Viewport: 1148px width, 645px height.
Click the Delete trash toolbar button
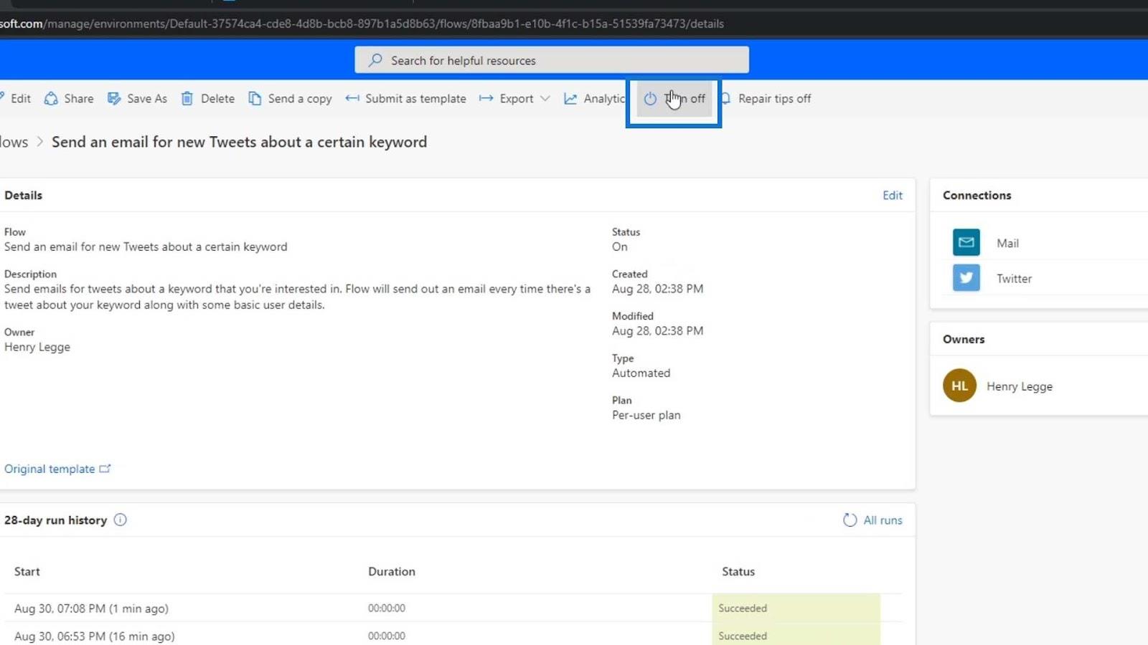(x=207, y=99)
